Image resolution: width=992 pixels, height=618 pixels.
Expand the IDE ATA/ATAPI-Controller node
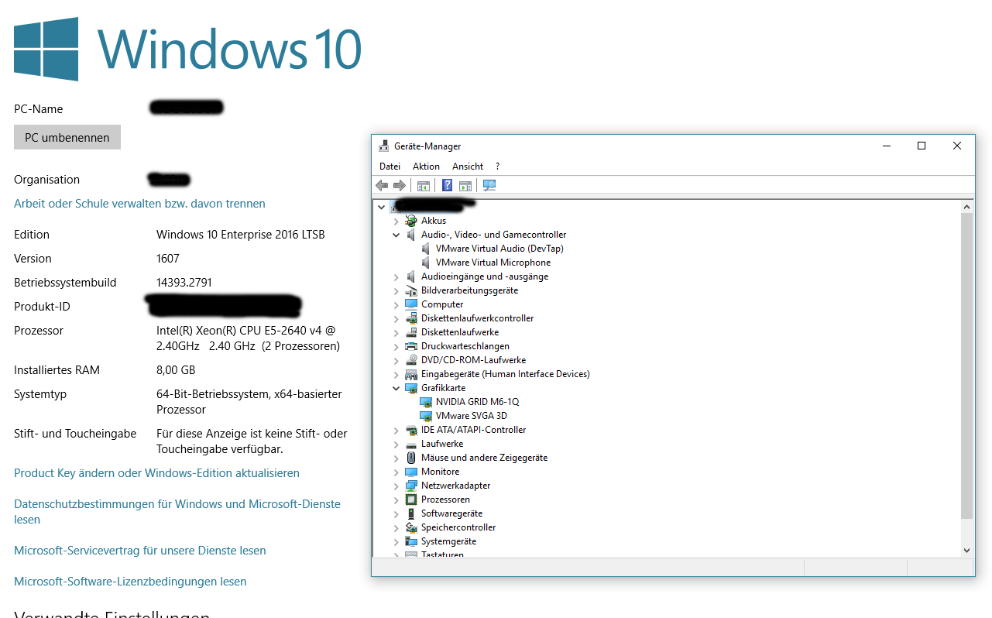pos(396,430)
